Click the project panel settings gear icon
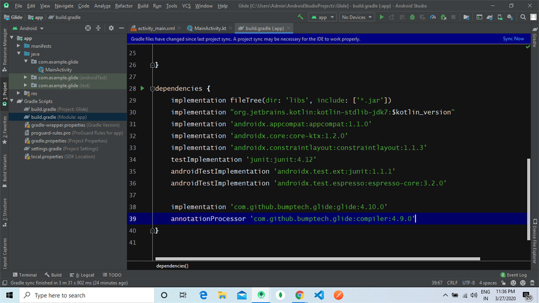Screen dimensions: 539x303 [111, 28]
